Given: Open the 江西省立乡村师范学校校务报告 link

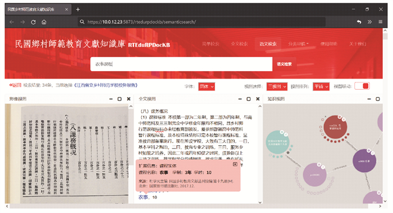Looking at the screenshot, I should [x=106, y=85].
